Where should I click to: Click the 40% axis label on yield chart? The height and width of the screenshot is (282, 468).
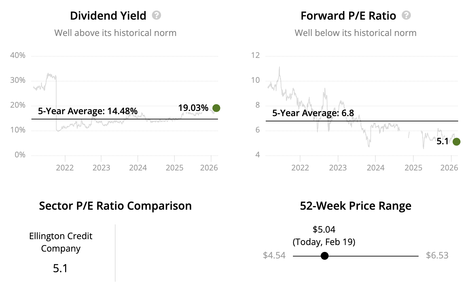pos(18,55)
